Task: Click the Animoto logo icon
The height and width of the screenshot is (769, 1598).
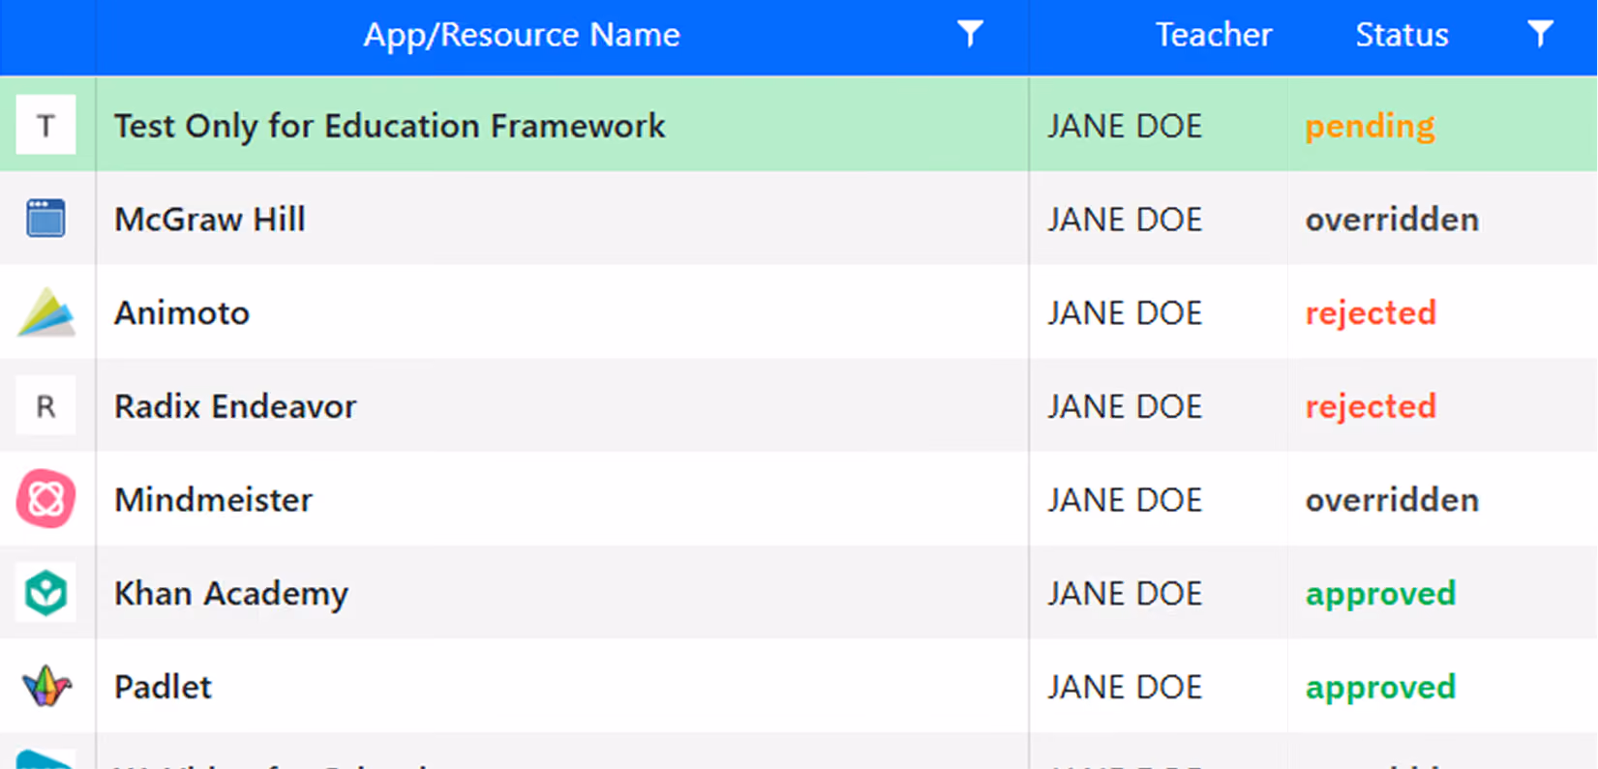Action: tap(45, 311)
